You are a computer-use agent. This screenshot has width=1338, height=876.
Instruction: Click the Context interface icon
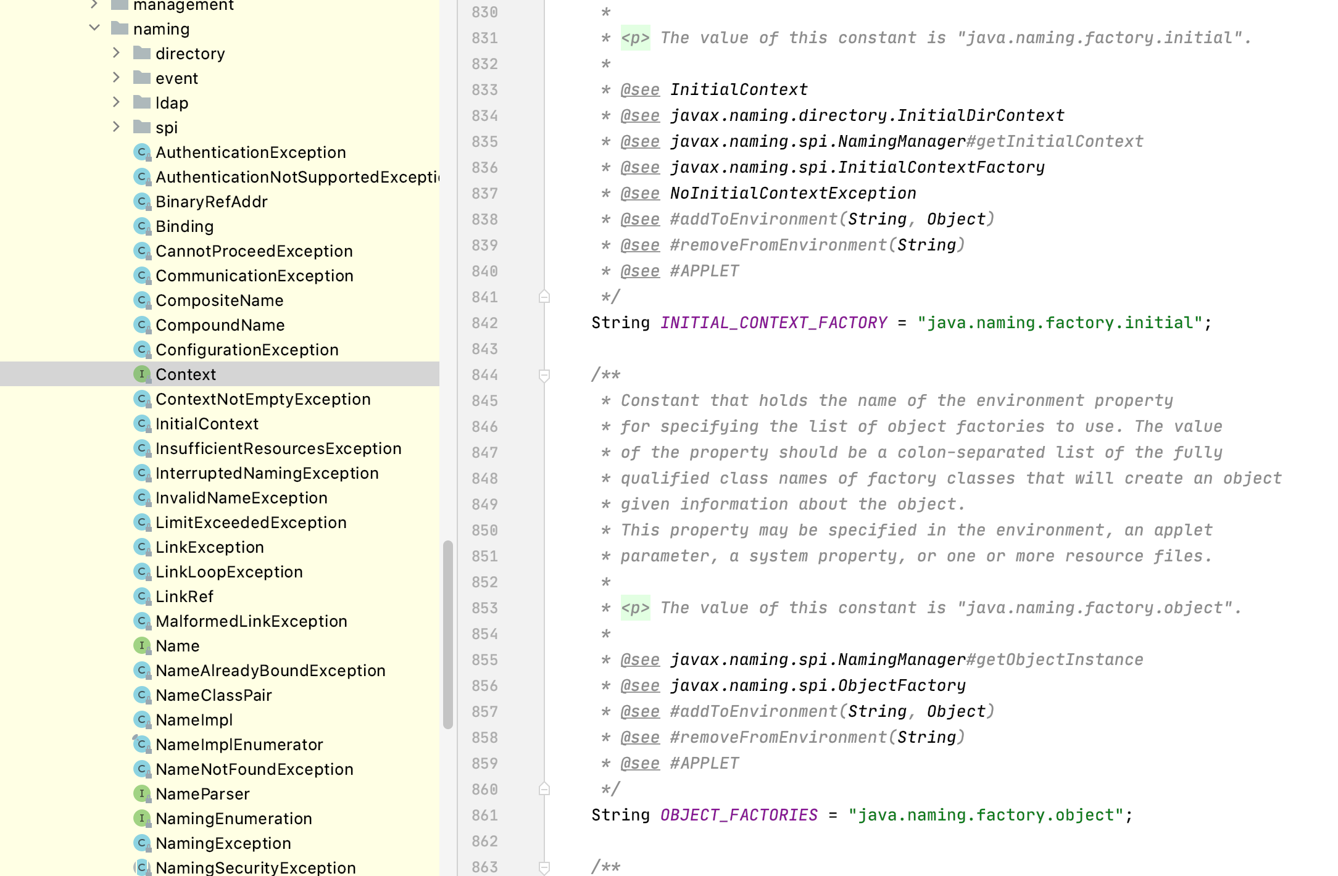142,374
